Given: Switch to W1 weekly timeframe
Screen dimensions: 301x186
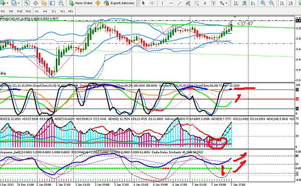Looking at the screenshot, I should point(63,12).
